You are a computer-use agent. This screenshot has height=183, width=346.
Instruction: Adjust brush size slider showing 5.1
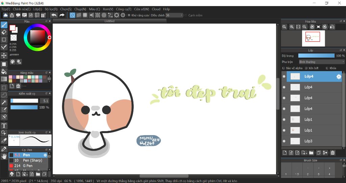click(x=24, y=101)
